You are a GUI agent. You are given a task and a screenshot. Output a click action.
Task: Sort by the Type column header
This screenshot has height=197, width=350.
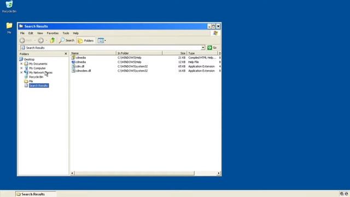[x=202, y=53]
